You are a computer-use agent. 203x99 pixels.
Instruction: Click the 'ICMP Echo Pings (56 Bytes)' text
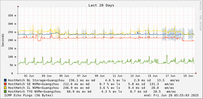(29, 96)
